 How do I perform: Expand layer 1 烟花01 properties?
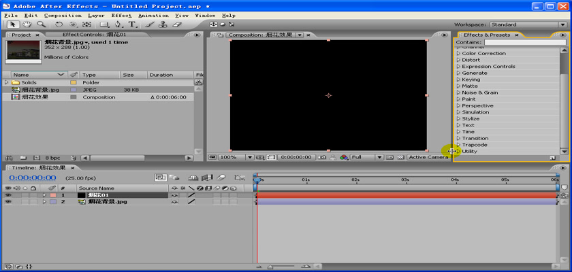click(x=44, y=195)
